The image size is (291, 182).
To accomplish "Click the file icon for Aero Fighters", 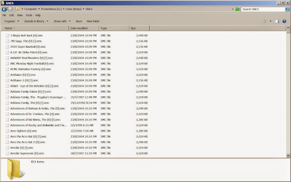I will [x=7, y=131].
